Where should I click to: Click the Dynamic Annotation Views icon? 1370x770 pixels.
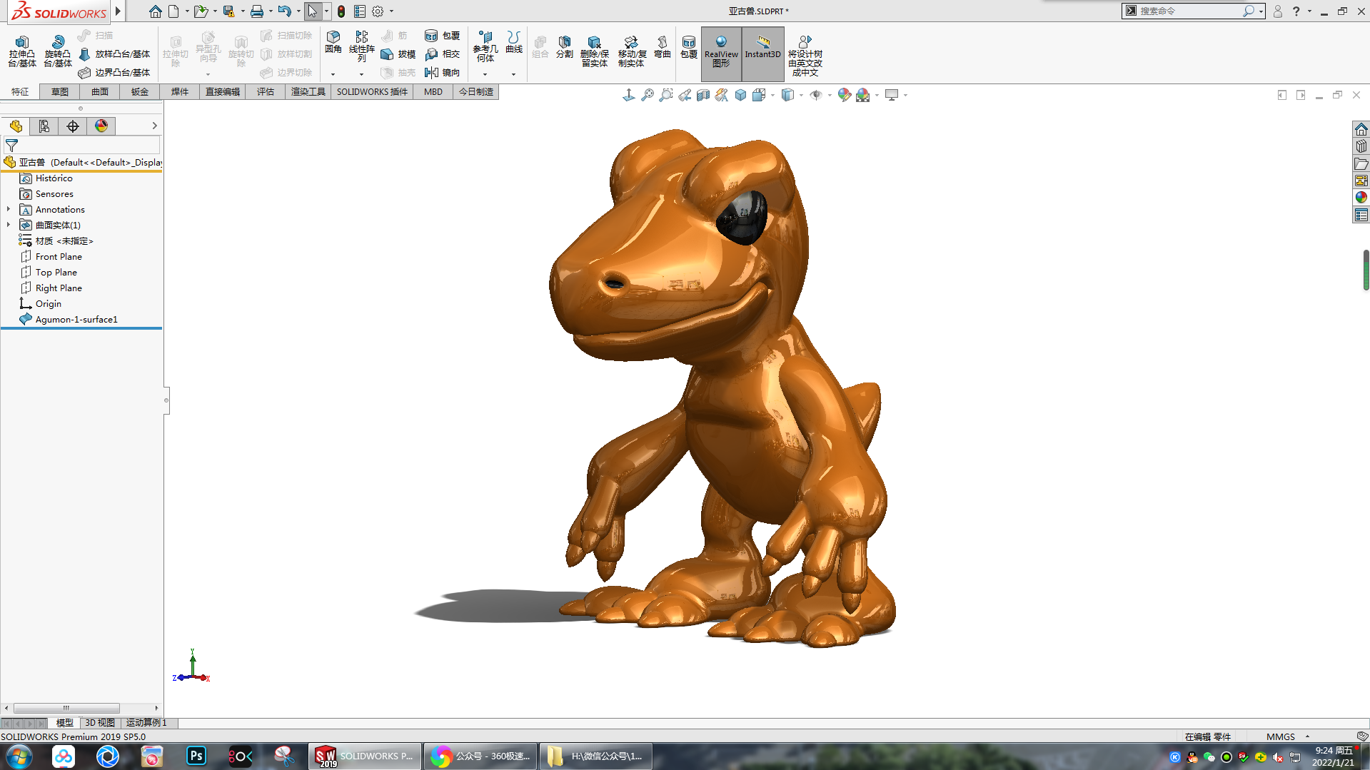pyautogui.click(x=722, y=95)
